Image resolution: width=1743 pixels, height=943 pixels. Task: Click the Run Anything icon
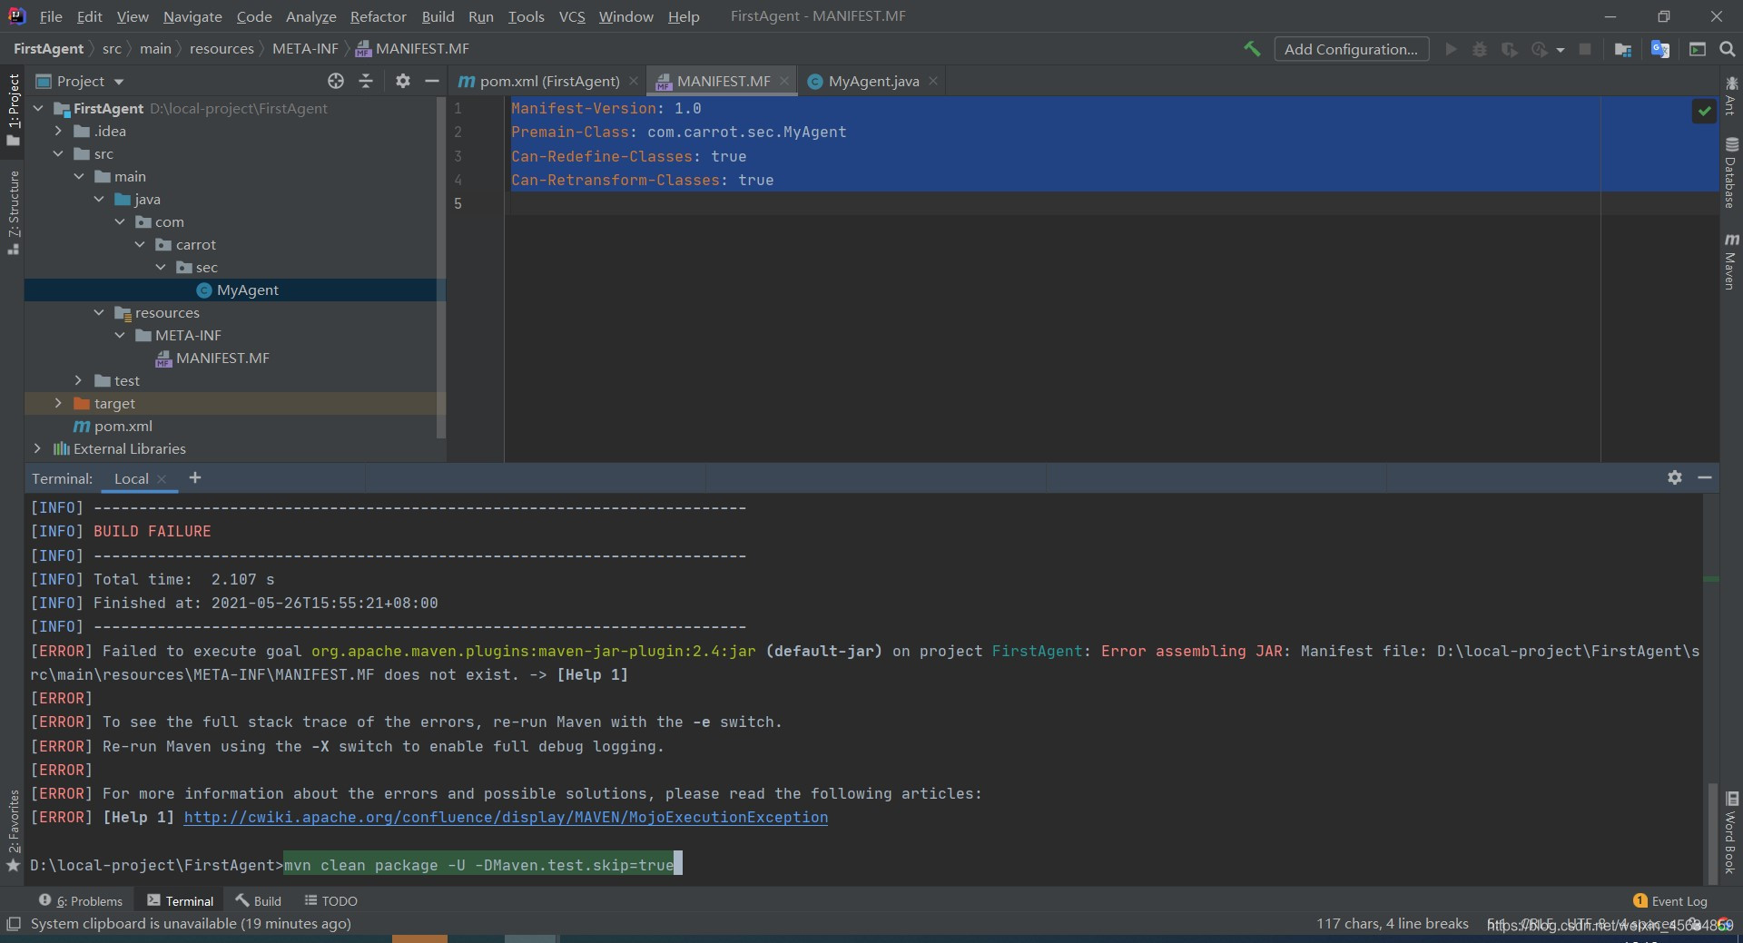pyautogui.click(x=1698, y=49)
